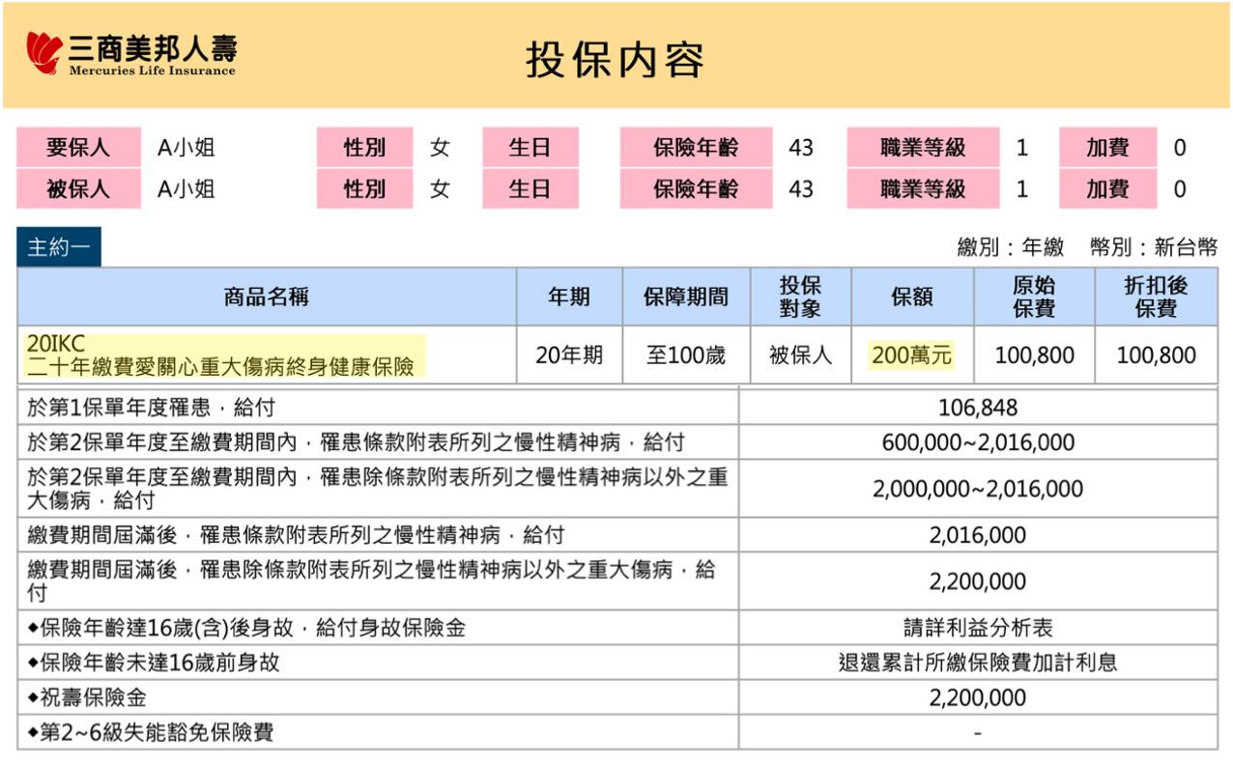Click the 年期 column header
Viewport: 1233px width, 766px height.
pyautogui.click(x=569, y=297)
